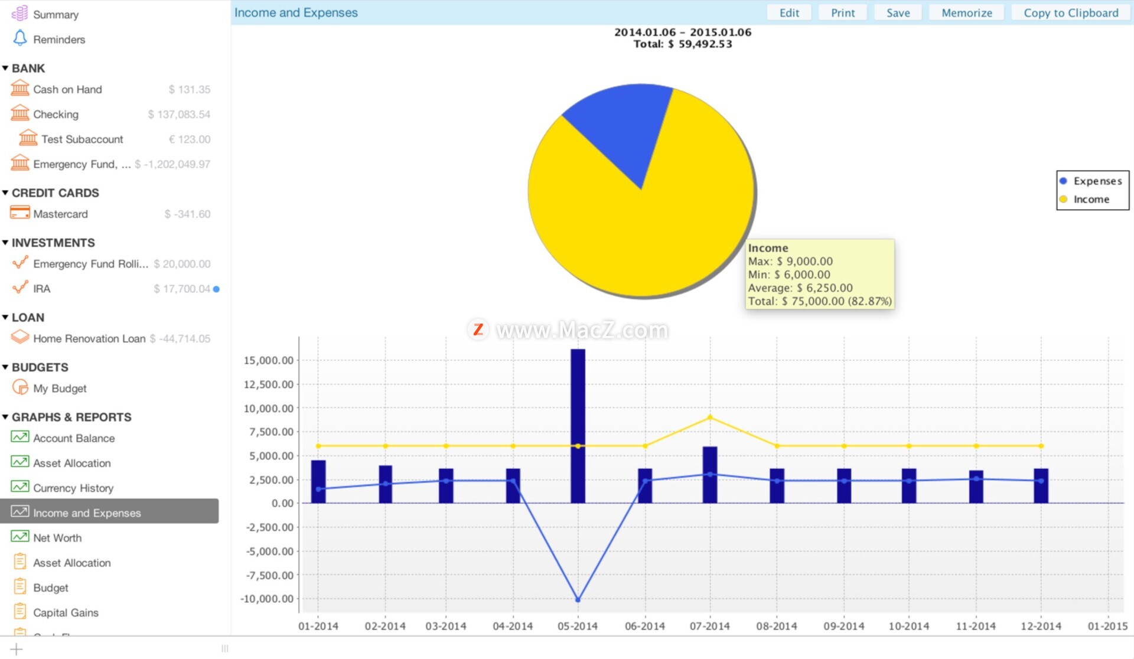Image resolution: width=1134 pixels, height=659 pixels.
Task: Click the My Budget icon
Action: tap(20, 387)
